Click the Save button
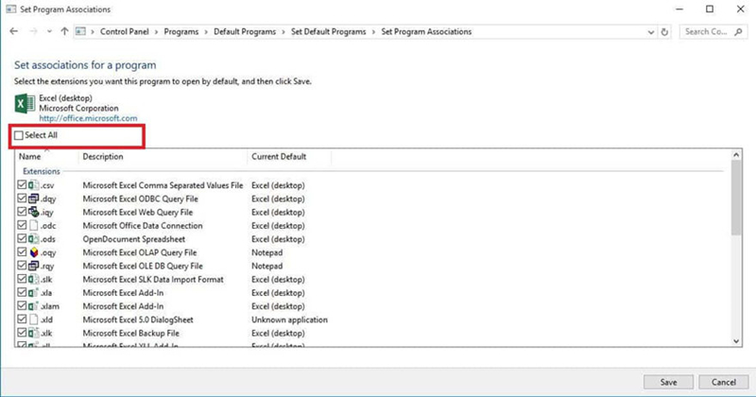Image resolution: width=756 pixels, height=397 pixels. 666,380
